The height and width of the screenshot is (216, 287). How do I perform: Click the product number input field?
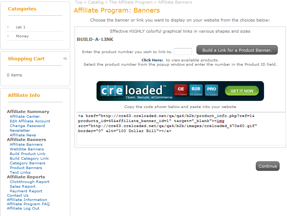click(x=183, y=52)
